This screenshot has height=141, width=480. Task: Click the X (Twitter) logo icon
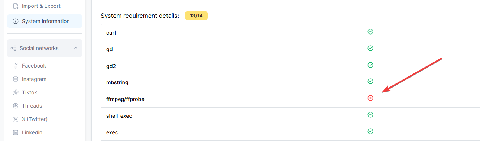[16, 119]
